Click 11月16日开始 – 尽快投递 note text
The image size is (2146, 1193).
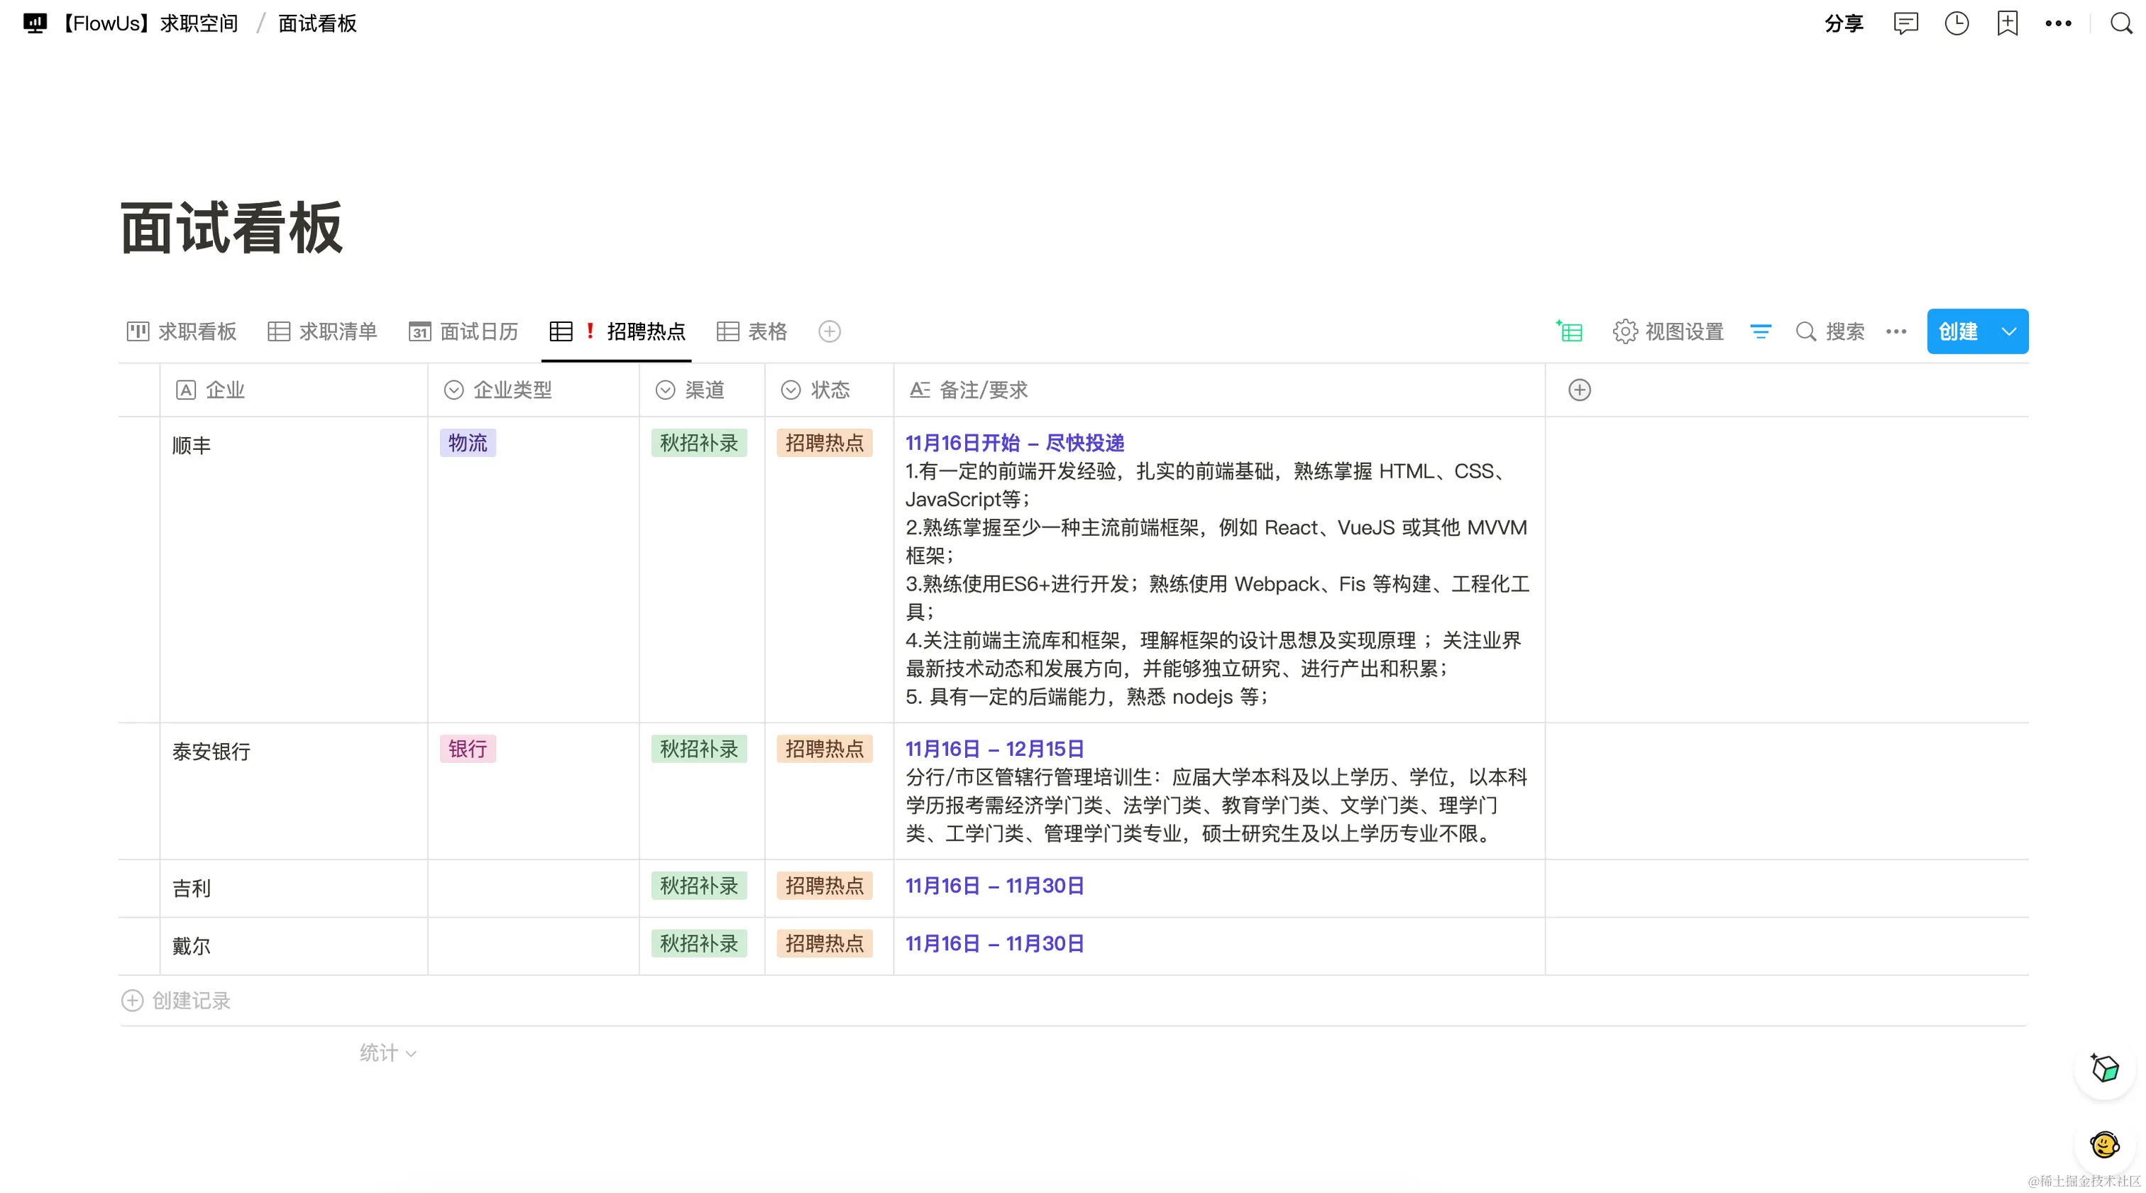point(1015,442)
